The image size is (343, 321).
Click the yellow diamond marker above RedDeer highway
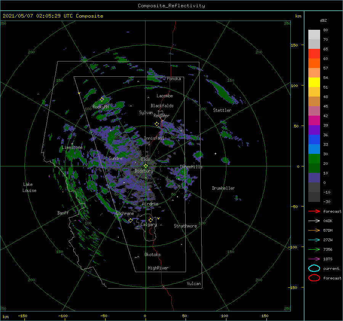coord(157,124)
